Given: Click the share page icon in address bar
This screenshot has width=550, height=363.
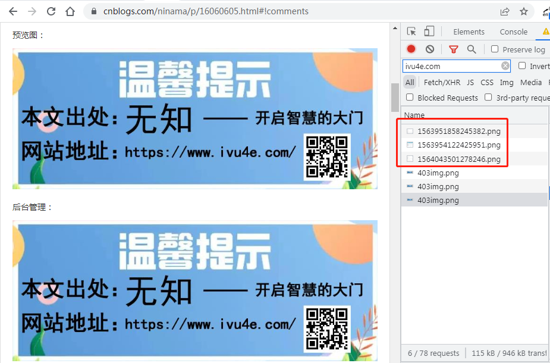Looking at the screenshot, I should (505, 11).
